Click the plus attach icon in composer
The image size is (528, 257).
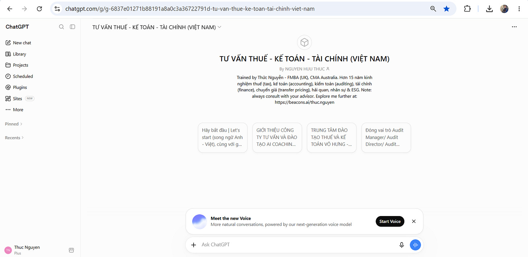point(194,245)
